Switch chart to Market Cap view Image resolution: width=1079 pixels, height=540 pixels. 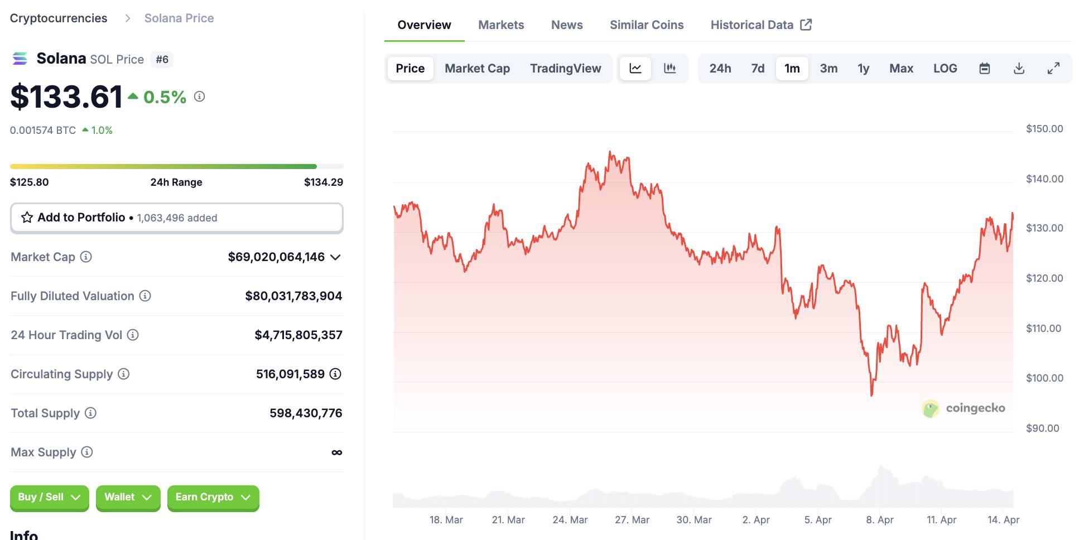(477, 69)
